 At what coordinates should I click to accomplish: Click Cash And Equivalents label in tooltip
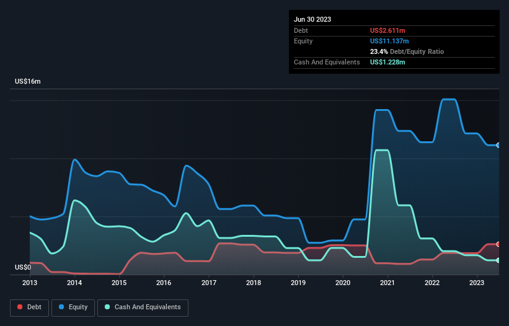click(x=327, y=62)
